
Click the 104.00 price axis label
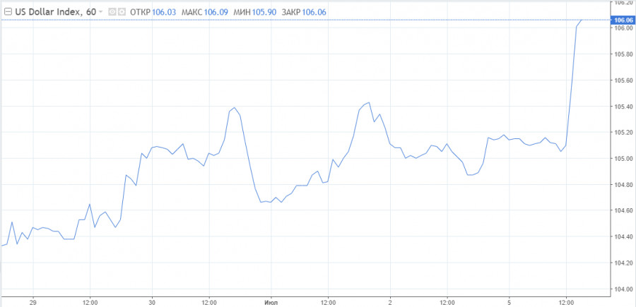point(624,289)
